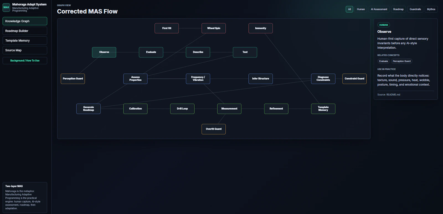Select the Drill Loop node
Viewport: 443px width, 214px height.
182,109
